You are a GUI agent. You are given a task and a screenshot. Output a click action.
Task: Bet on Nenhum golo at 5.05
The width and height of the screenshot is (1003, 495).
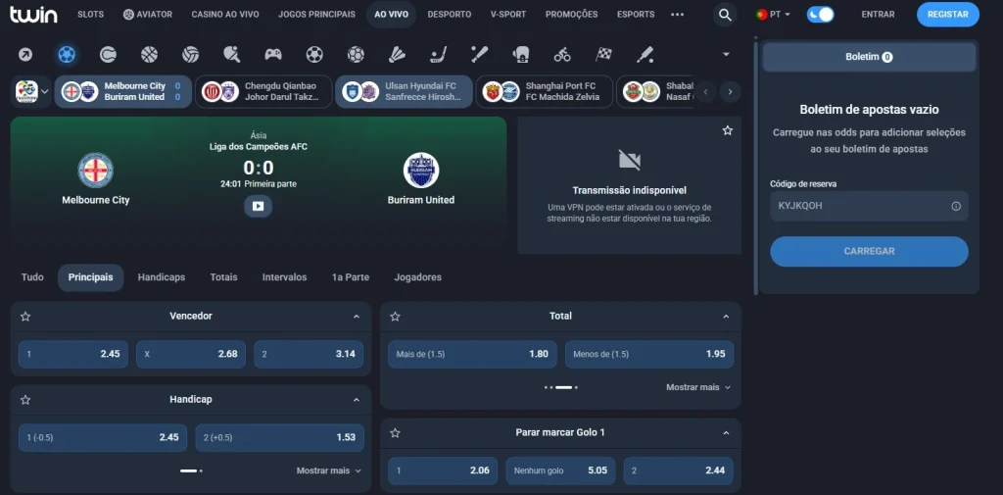tap(560, 470)
